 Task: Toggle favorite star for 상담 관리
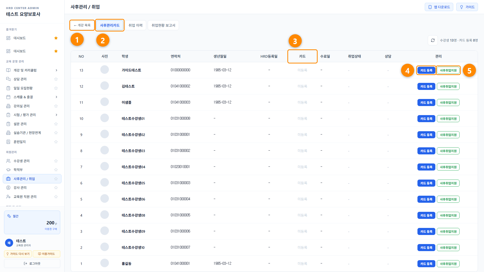pos(56,79)
